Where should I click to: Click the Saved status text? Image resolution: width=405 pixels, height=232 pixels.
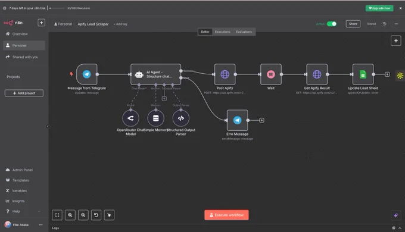pyautogui.click(x=372, y=24)
